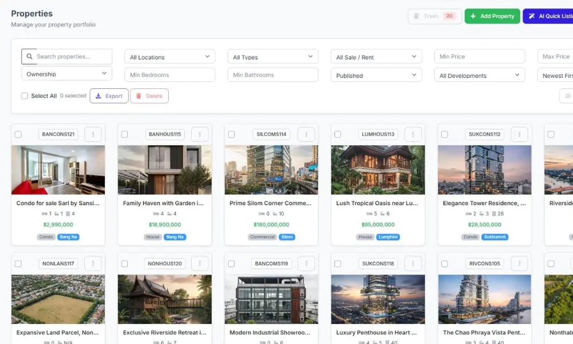Viewport: 573px width, 344px height.
Task: Open the three-dot menu for SUKCONS118
Action: [x=413, y=263]
